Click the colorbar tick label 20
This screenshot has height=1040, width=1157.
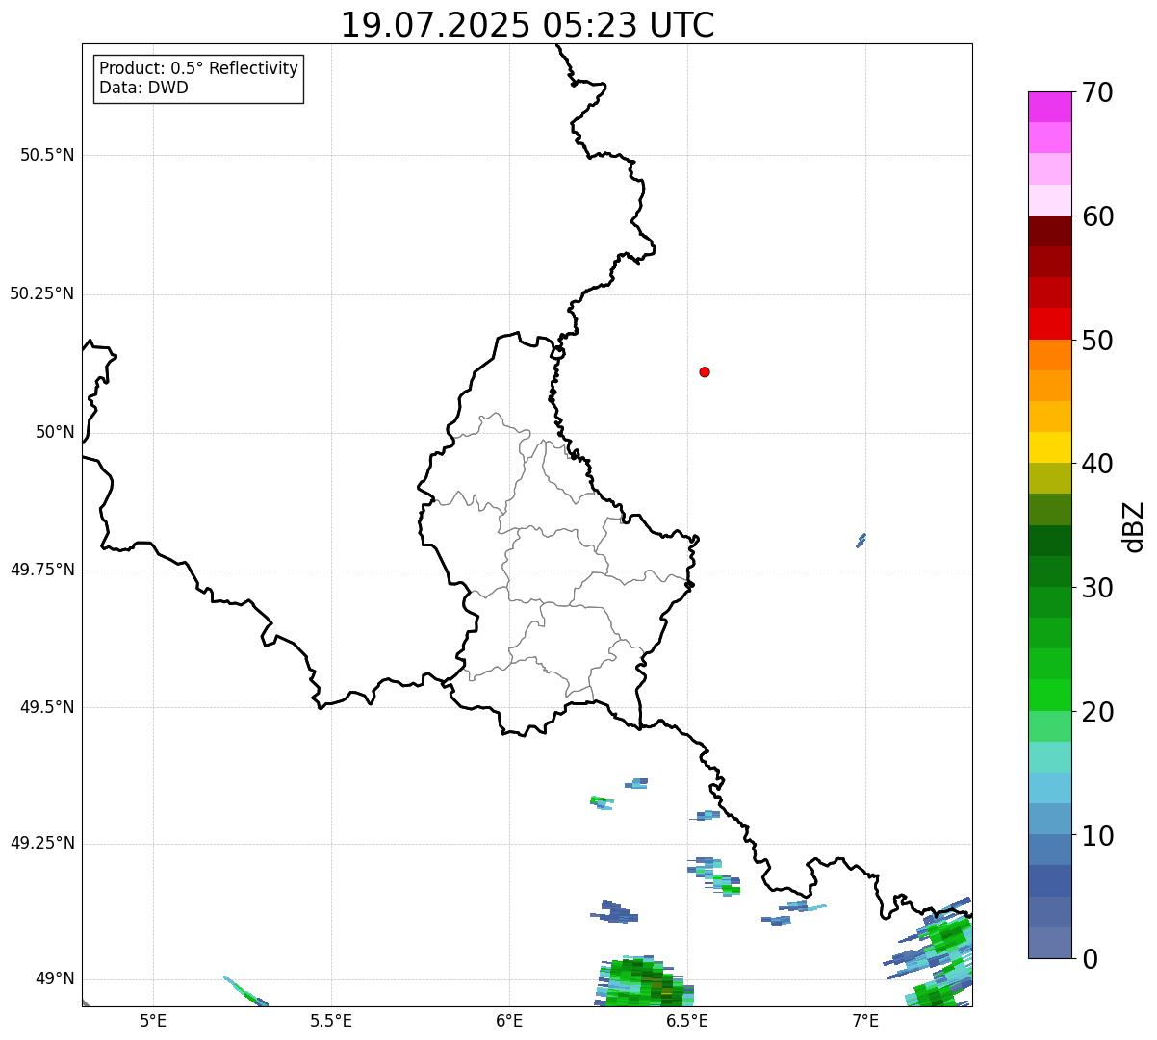[1097, 712]
